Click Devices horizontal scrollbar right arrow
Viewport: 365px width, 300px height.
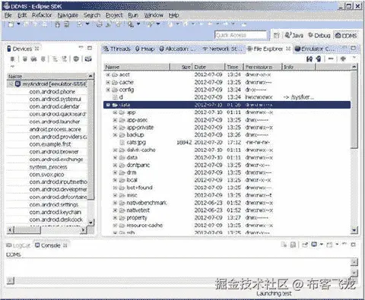[83, 230]
